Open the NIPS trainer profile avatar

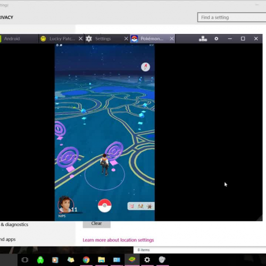point(65,204)
